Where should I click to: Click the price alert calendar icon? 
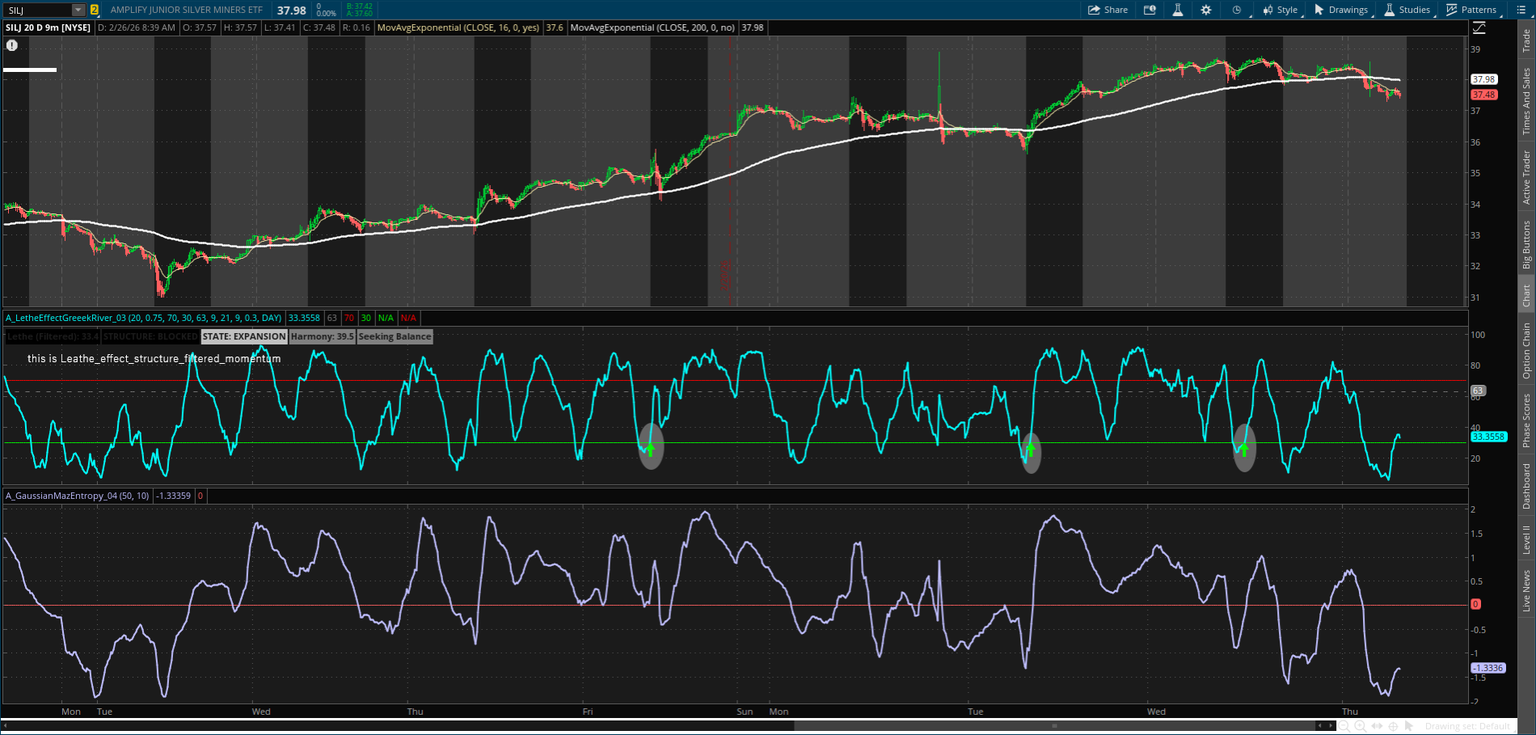click(1150, 10)
